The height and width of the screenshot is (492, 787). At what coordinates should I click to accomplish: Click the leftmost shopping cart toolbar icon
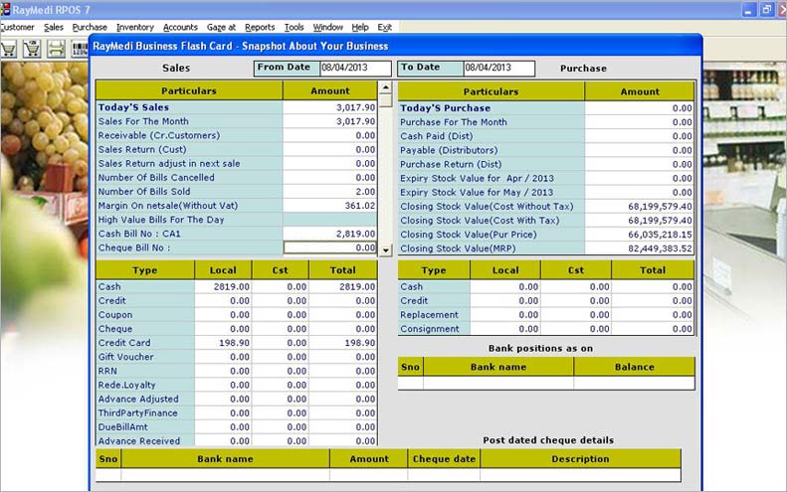click(7, 48)
